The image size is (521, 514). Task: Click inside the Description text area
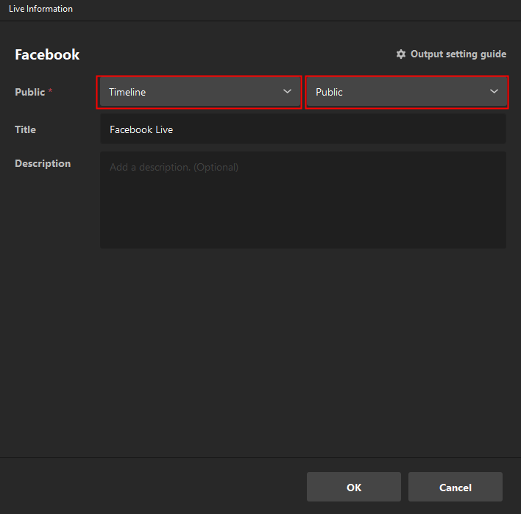302,200
